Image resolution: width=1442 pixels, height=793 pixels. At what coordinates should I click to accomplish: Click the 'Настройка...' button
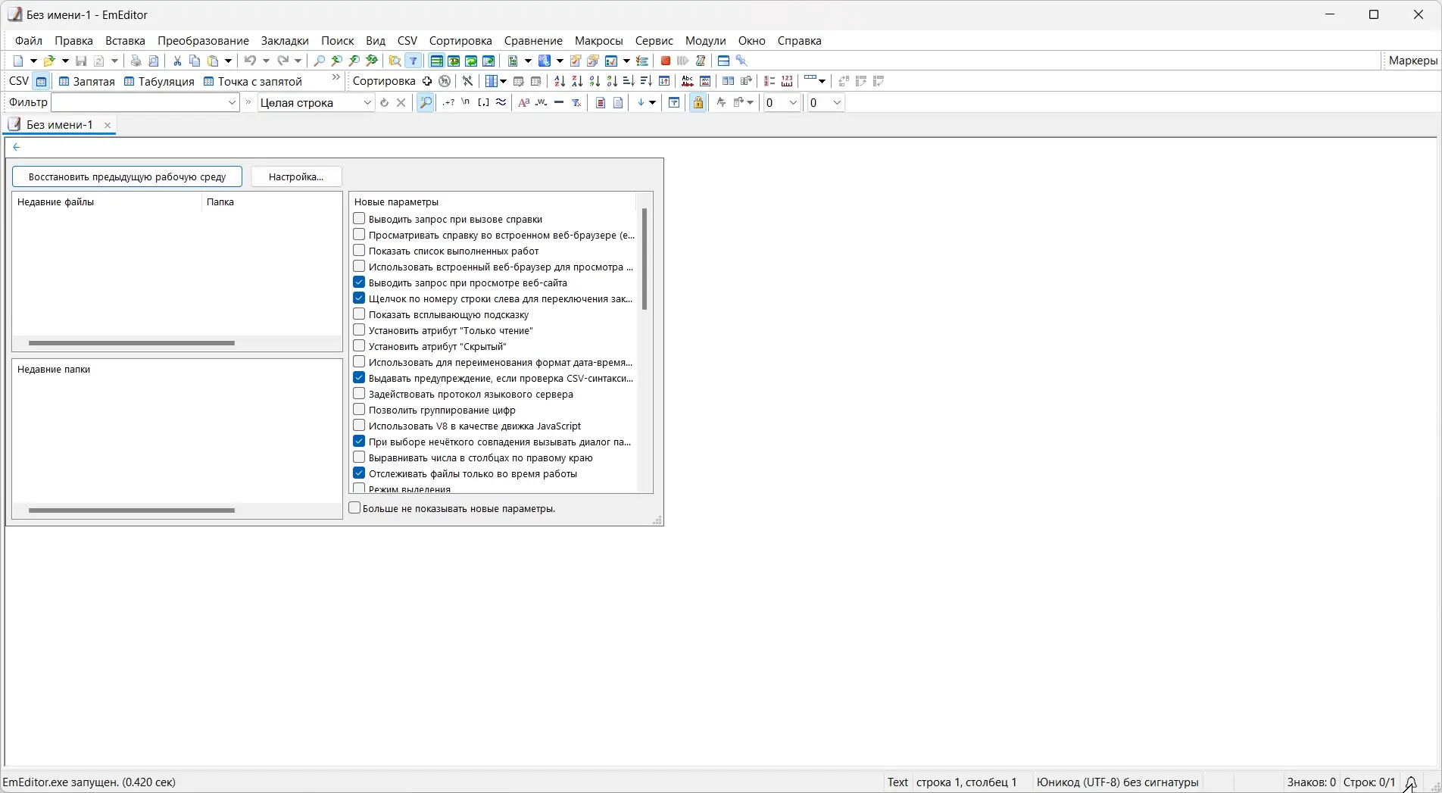295,176
